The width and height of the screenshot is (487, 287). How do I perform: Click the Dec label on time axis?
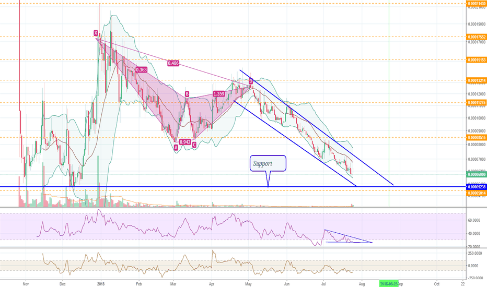(x=62, y=283)
